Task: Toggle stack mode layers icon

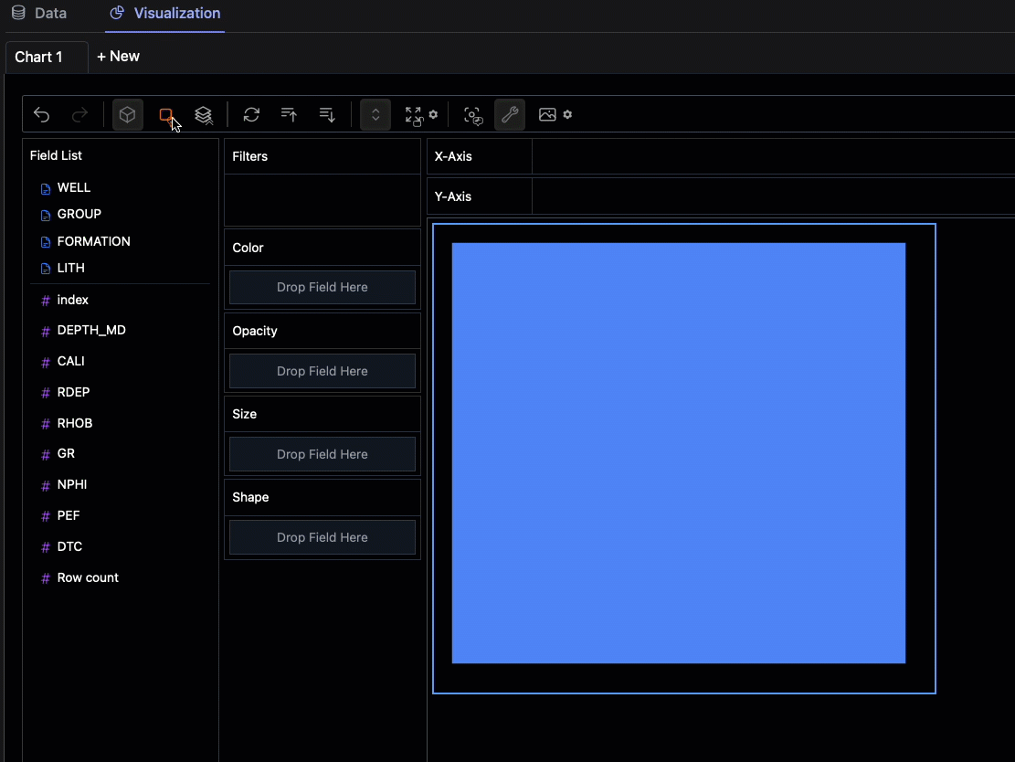Action: (x=204, y=115)
